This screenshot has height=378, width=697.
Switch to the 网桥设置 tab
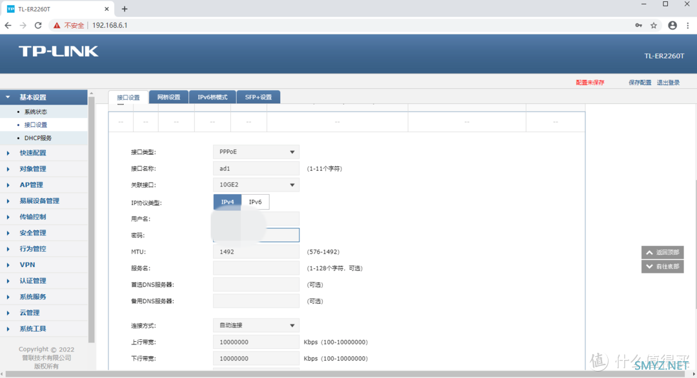click(x=169, y=97)
